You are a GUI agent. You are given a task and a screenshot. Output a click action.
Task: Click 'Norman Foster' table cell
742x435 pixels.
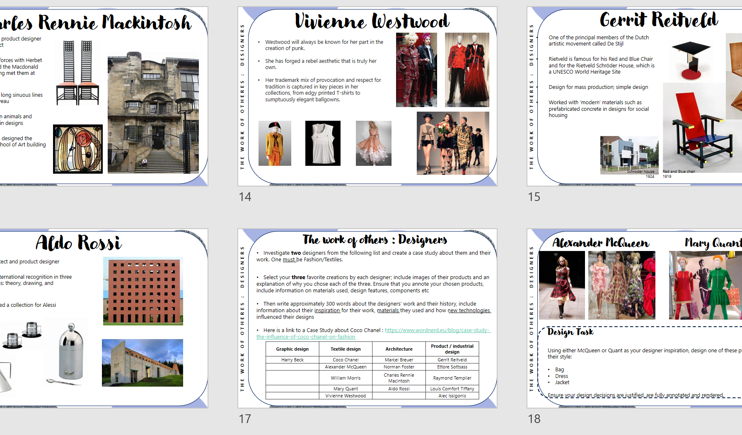pyautogui.click(x=399, y=367)
